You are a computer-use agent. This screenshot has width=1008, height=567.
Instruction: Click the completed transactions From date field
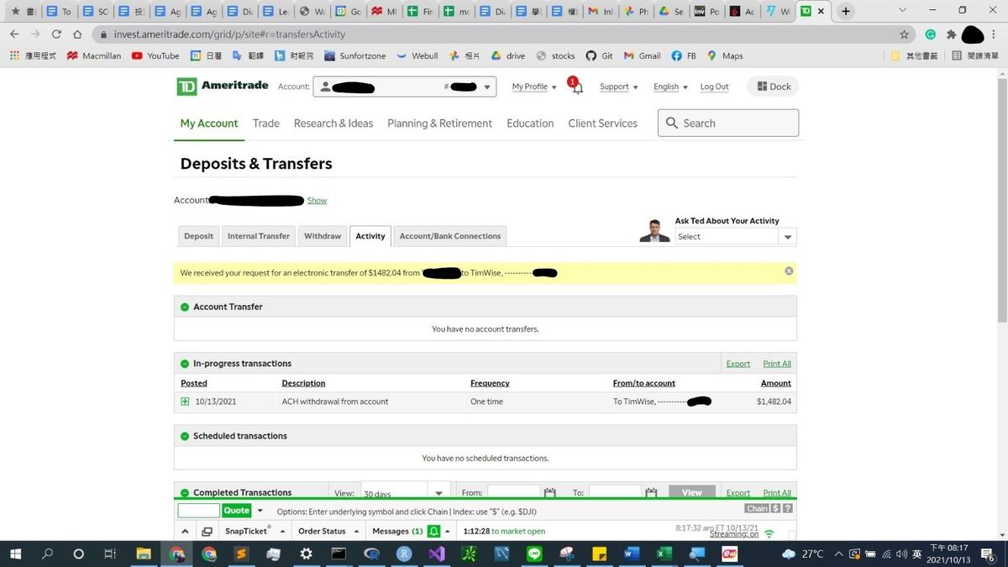click(x=513, y=493)
